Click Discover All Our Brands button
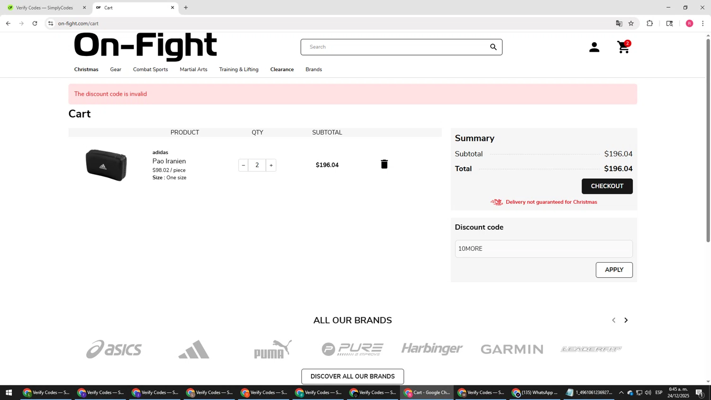 coord(353,376)
